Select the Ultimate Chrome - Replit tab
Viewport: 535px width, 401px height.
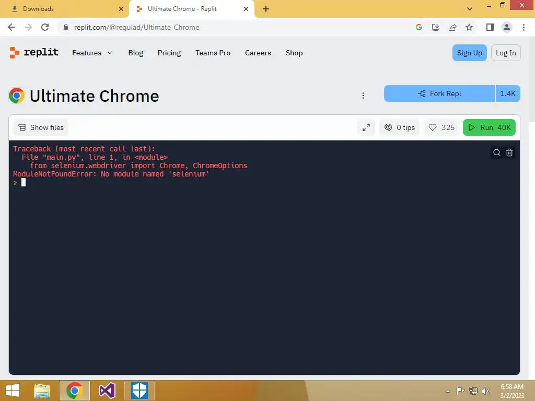coord(191,9)
